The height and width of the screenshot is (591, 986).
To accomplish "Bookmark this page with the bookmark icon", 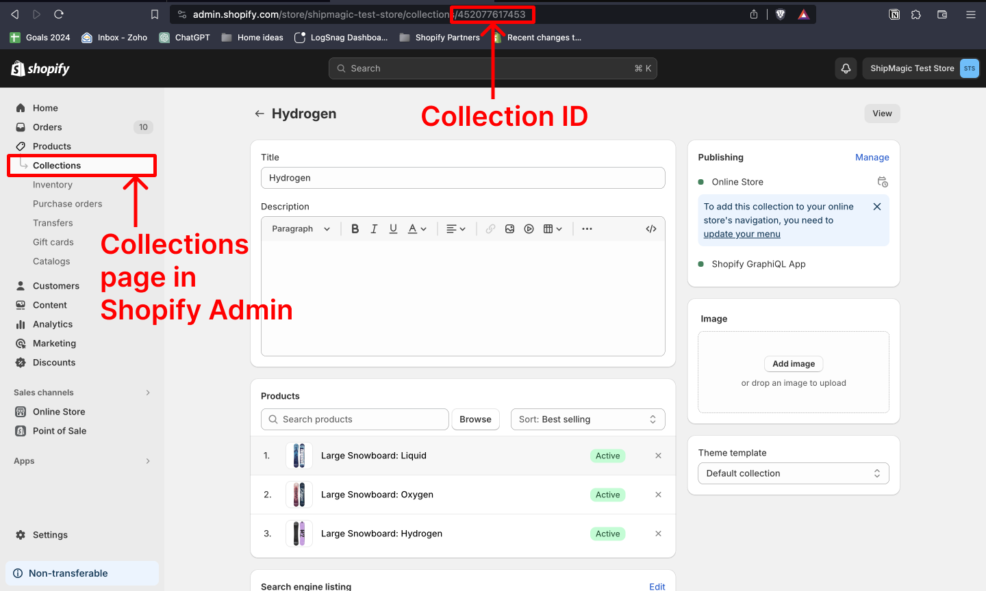I will tap(155, 14).
